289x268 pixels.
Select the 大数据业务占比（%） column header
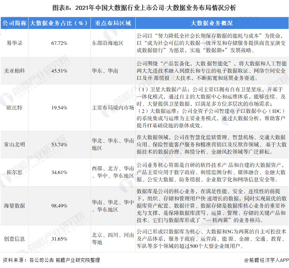[59, 23]
